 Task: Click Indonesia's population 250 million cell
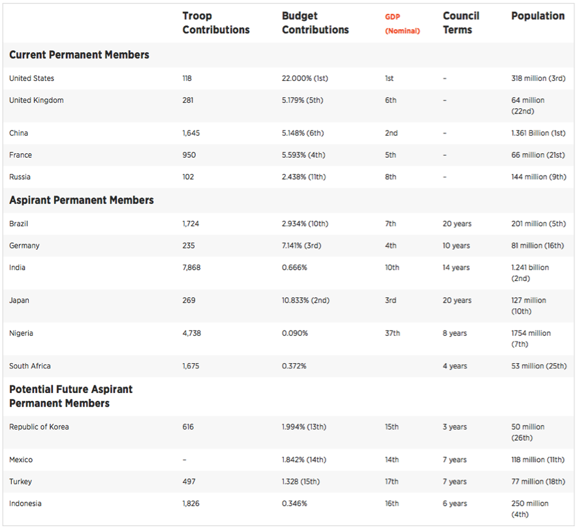[x=530, y=508]
